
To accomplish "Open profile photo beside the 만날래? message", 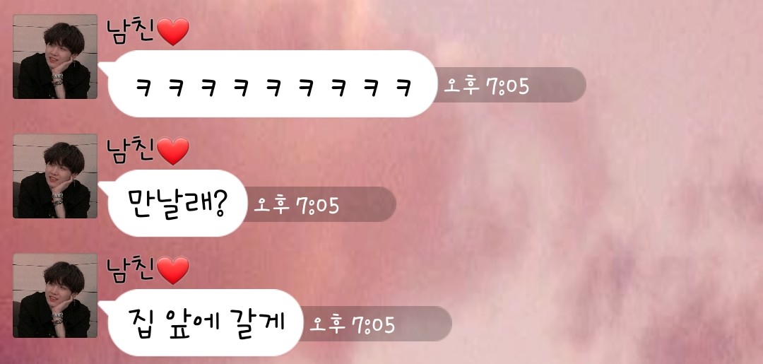I will 55,176.
